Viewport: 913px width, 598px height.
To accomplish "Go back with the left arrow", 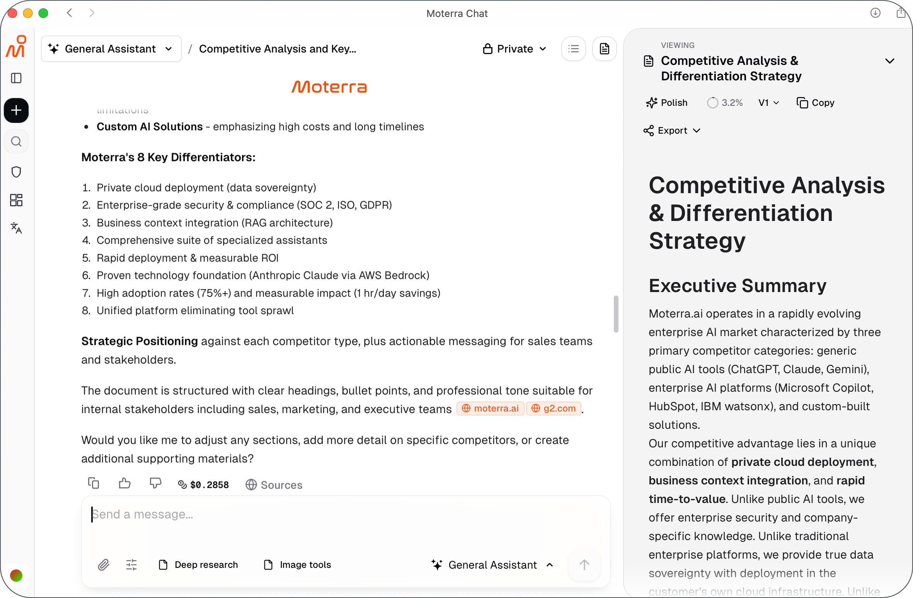I will point(70,13).
